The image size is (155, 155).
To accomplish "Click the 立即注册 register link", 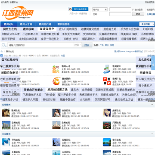I will [151, 14].
